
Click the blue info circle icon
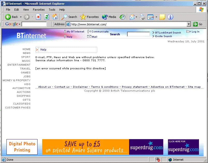coord(170,17)
